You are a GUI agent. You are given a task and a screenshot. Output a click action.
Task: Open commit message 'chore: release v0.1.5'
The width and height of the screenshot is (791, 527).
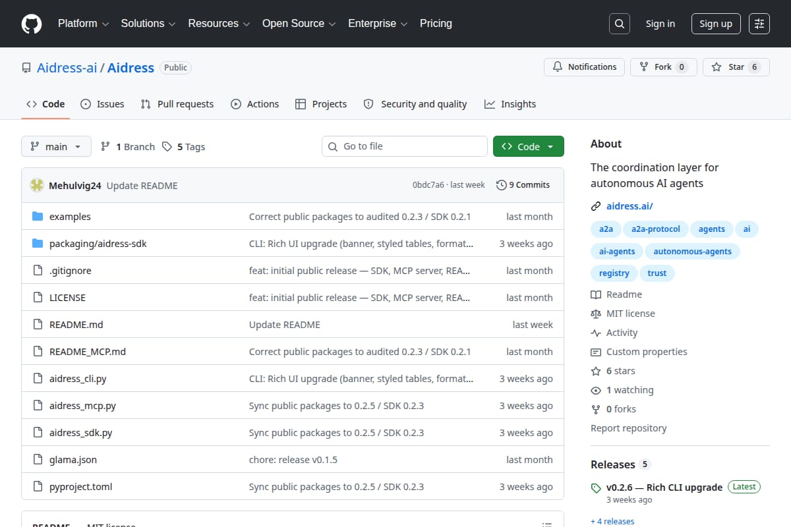click(293, 460)
